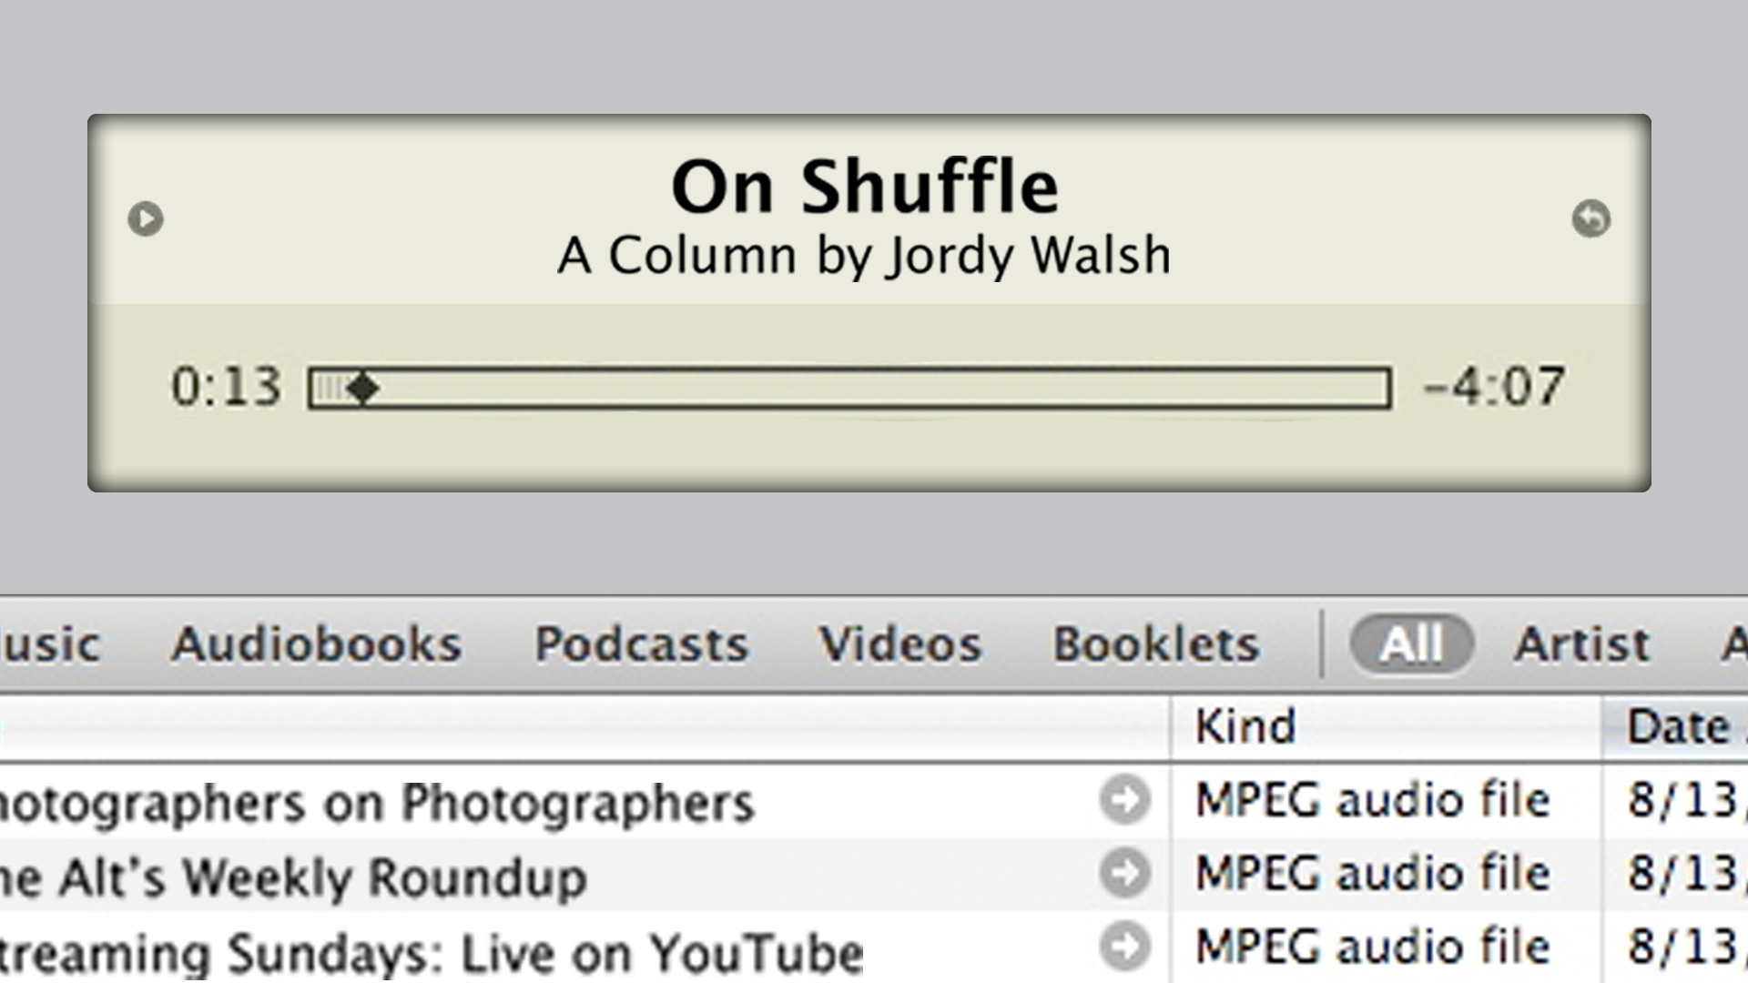Image resolution: width=1748 pixels, height=983 pixels.
Task: Sort by the Date column header
Action: (x=1678, y=726)
